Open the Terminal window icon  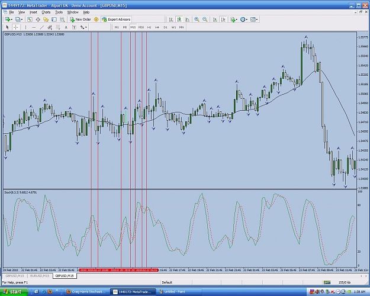coord(54,20)
